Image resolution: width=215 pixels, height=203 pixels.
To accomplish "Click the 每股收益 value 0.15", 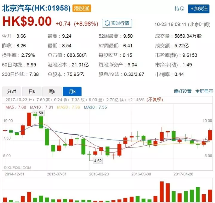I will [x=128, y=55].
